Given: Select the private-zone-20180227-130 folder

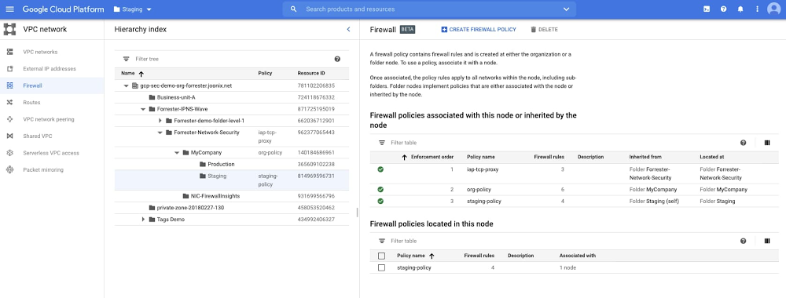Looking at the screenshot, I should tap(190, 208).
